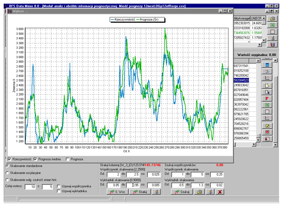This screenshot has width=282, height=204.
Task: Click line chart icon directly below wavy chart icon
Action: point(267,78)
